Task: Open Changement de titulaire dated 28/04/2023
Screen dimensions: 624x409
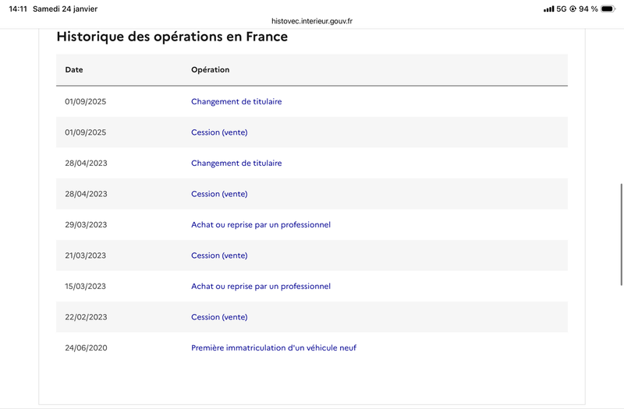Action: [x=236, y=163]
